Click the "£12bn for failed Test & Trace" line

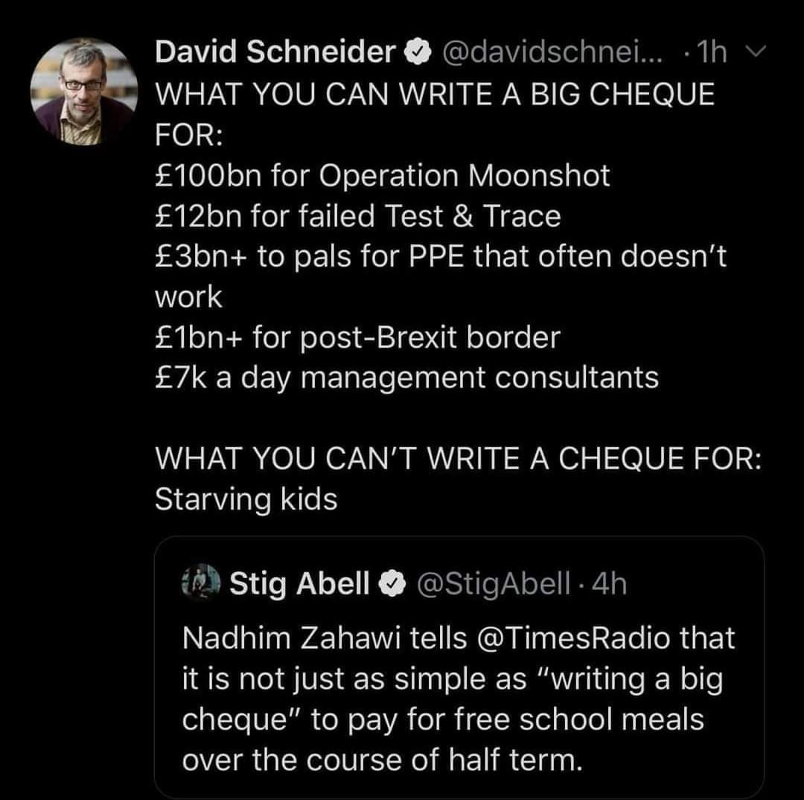(x=357, y=216)
